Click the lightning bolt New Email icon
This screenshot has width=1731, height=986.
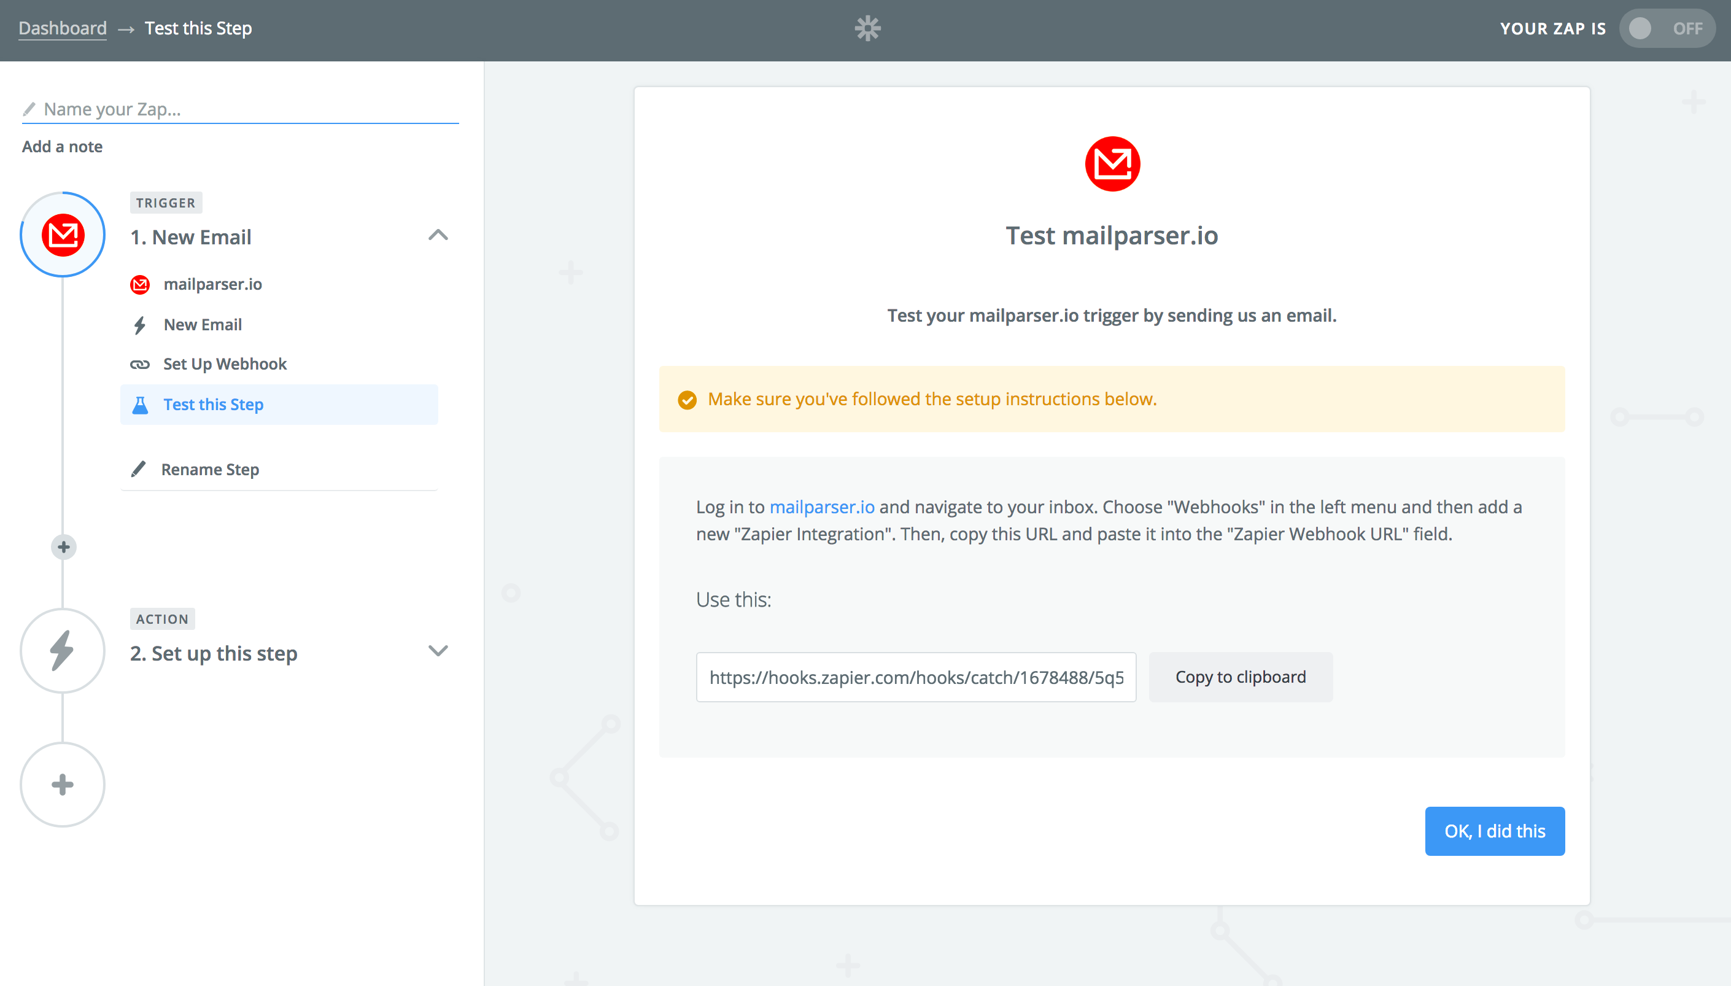click(x=139, y=325)
